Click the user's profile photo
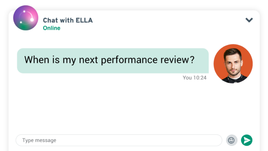This screenshot has width=268, height=151. pyautogui.click(x=233, y=64)
